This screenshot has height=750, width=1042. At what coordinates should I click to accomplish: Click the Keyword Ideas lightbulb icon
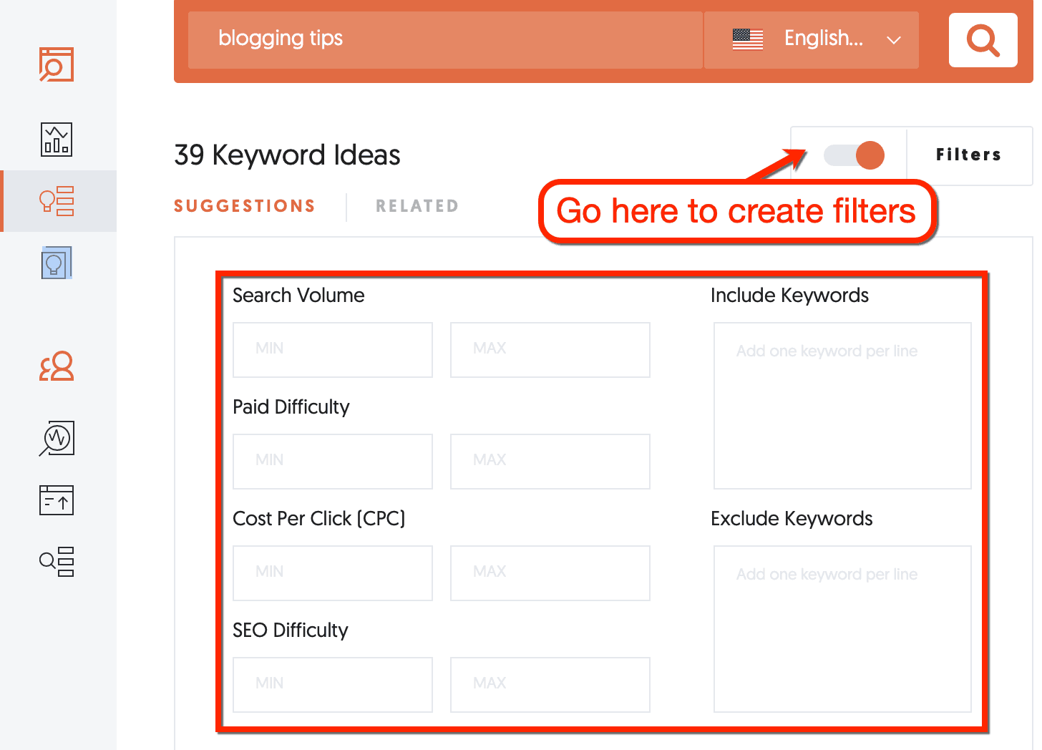[57, 201]
